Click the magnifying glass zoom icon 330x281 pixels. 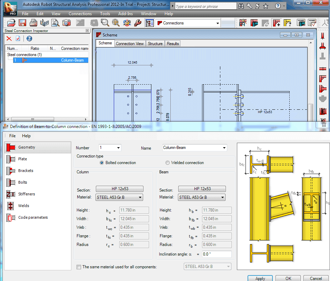click(105, 23)
